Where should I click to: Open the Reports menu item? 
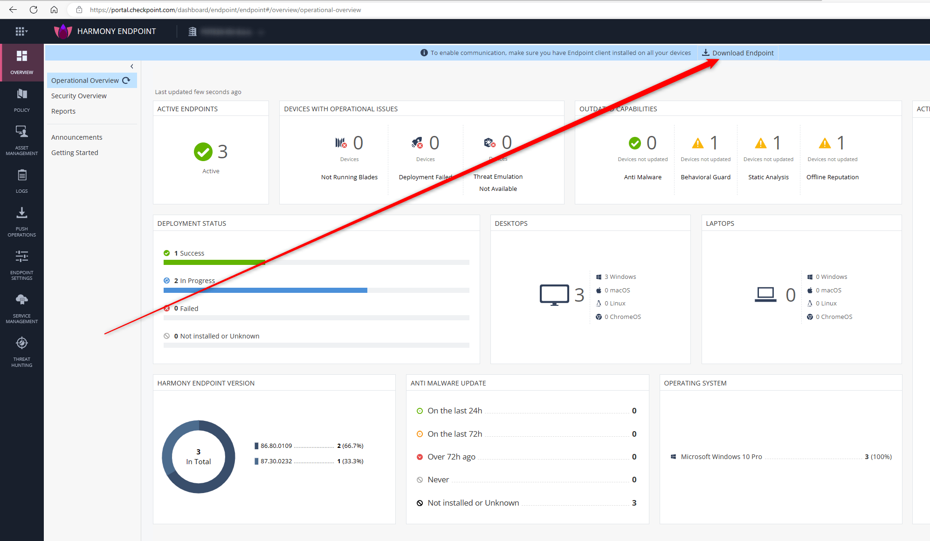pyautogui.click(x=63, y=111)
